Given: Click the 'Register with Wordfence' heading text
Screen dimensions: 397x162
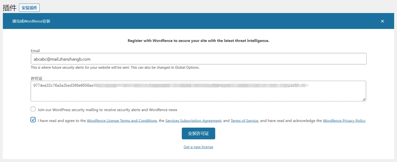Looking at the screenshot, I should click(198, 40).
